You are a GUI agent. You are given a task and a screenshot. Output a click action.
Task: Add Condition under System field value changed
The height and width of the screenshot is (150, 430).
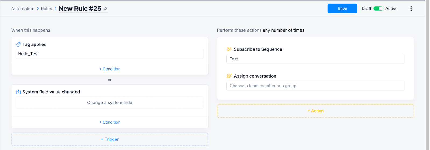click(x=110, y=122)
